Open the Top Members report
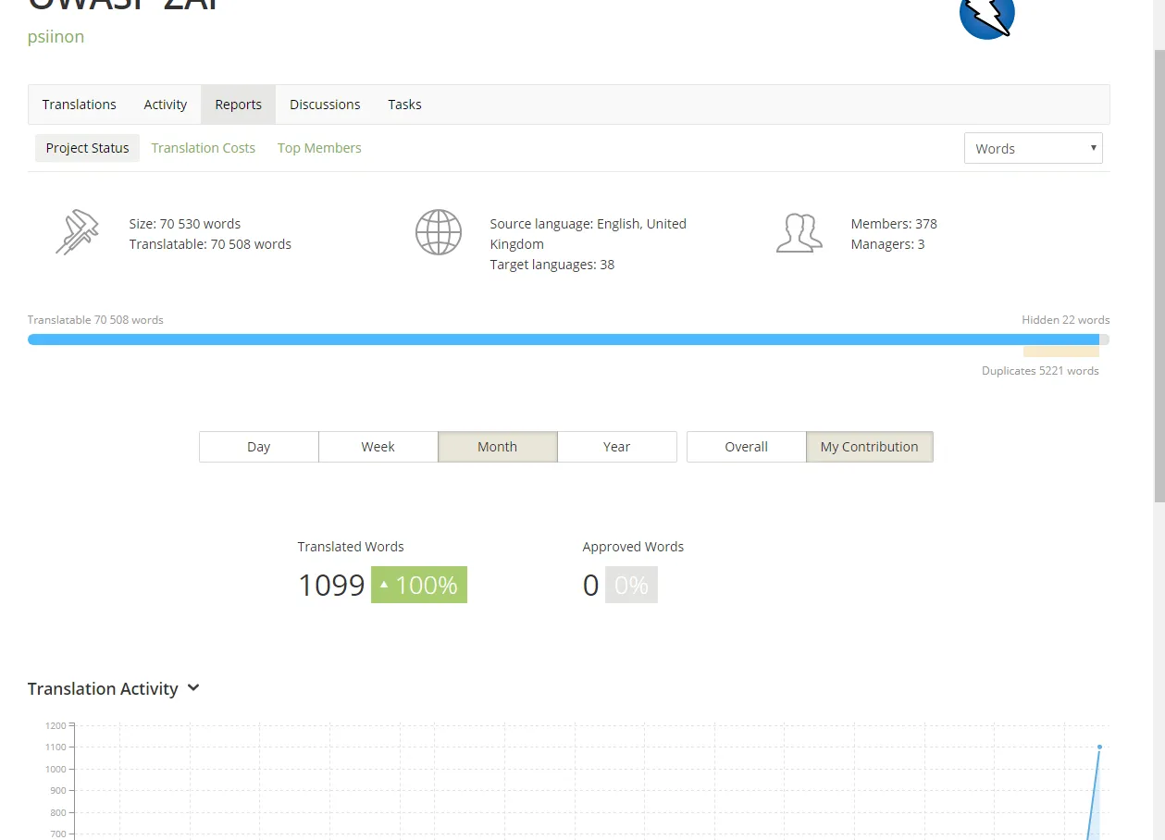 click(319, 148)
